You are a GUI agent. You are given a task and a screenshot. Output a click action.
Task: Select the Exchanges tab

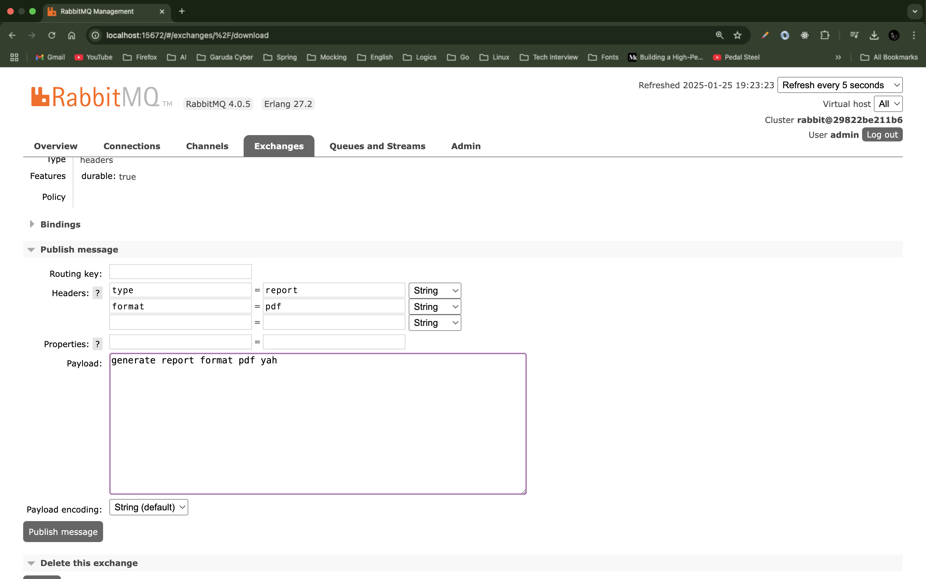pyautogui.click(x=279, y=146)
